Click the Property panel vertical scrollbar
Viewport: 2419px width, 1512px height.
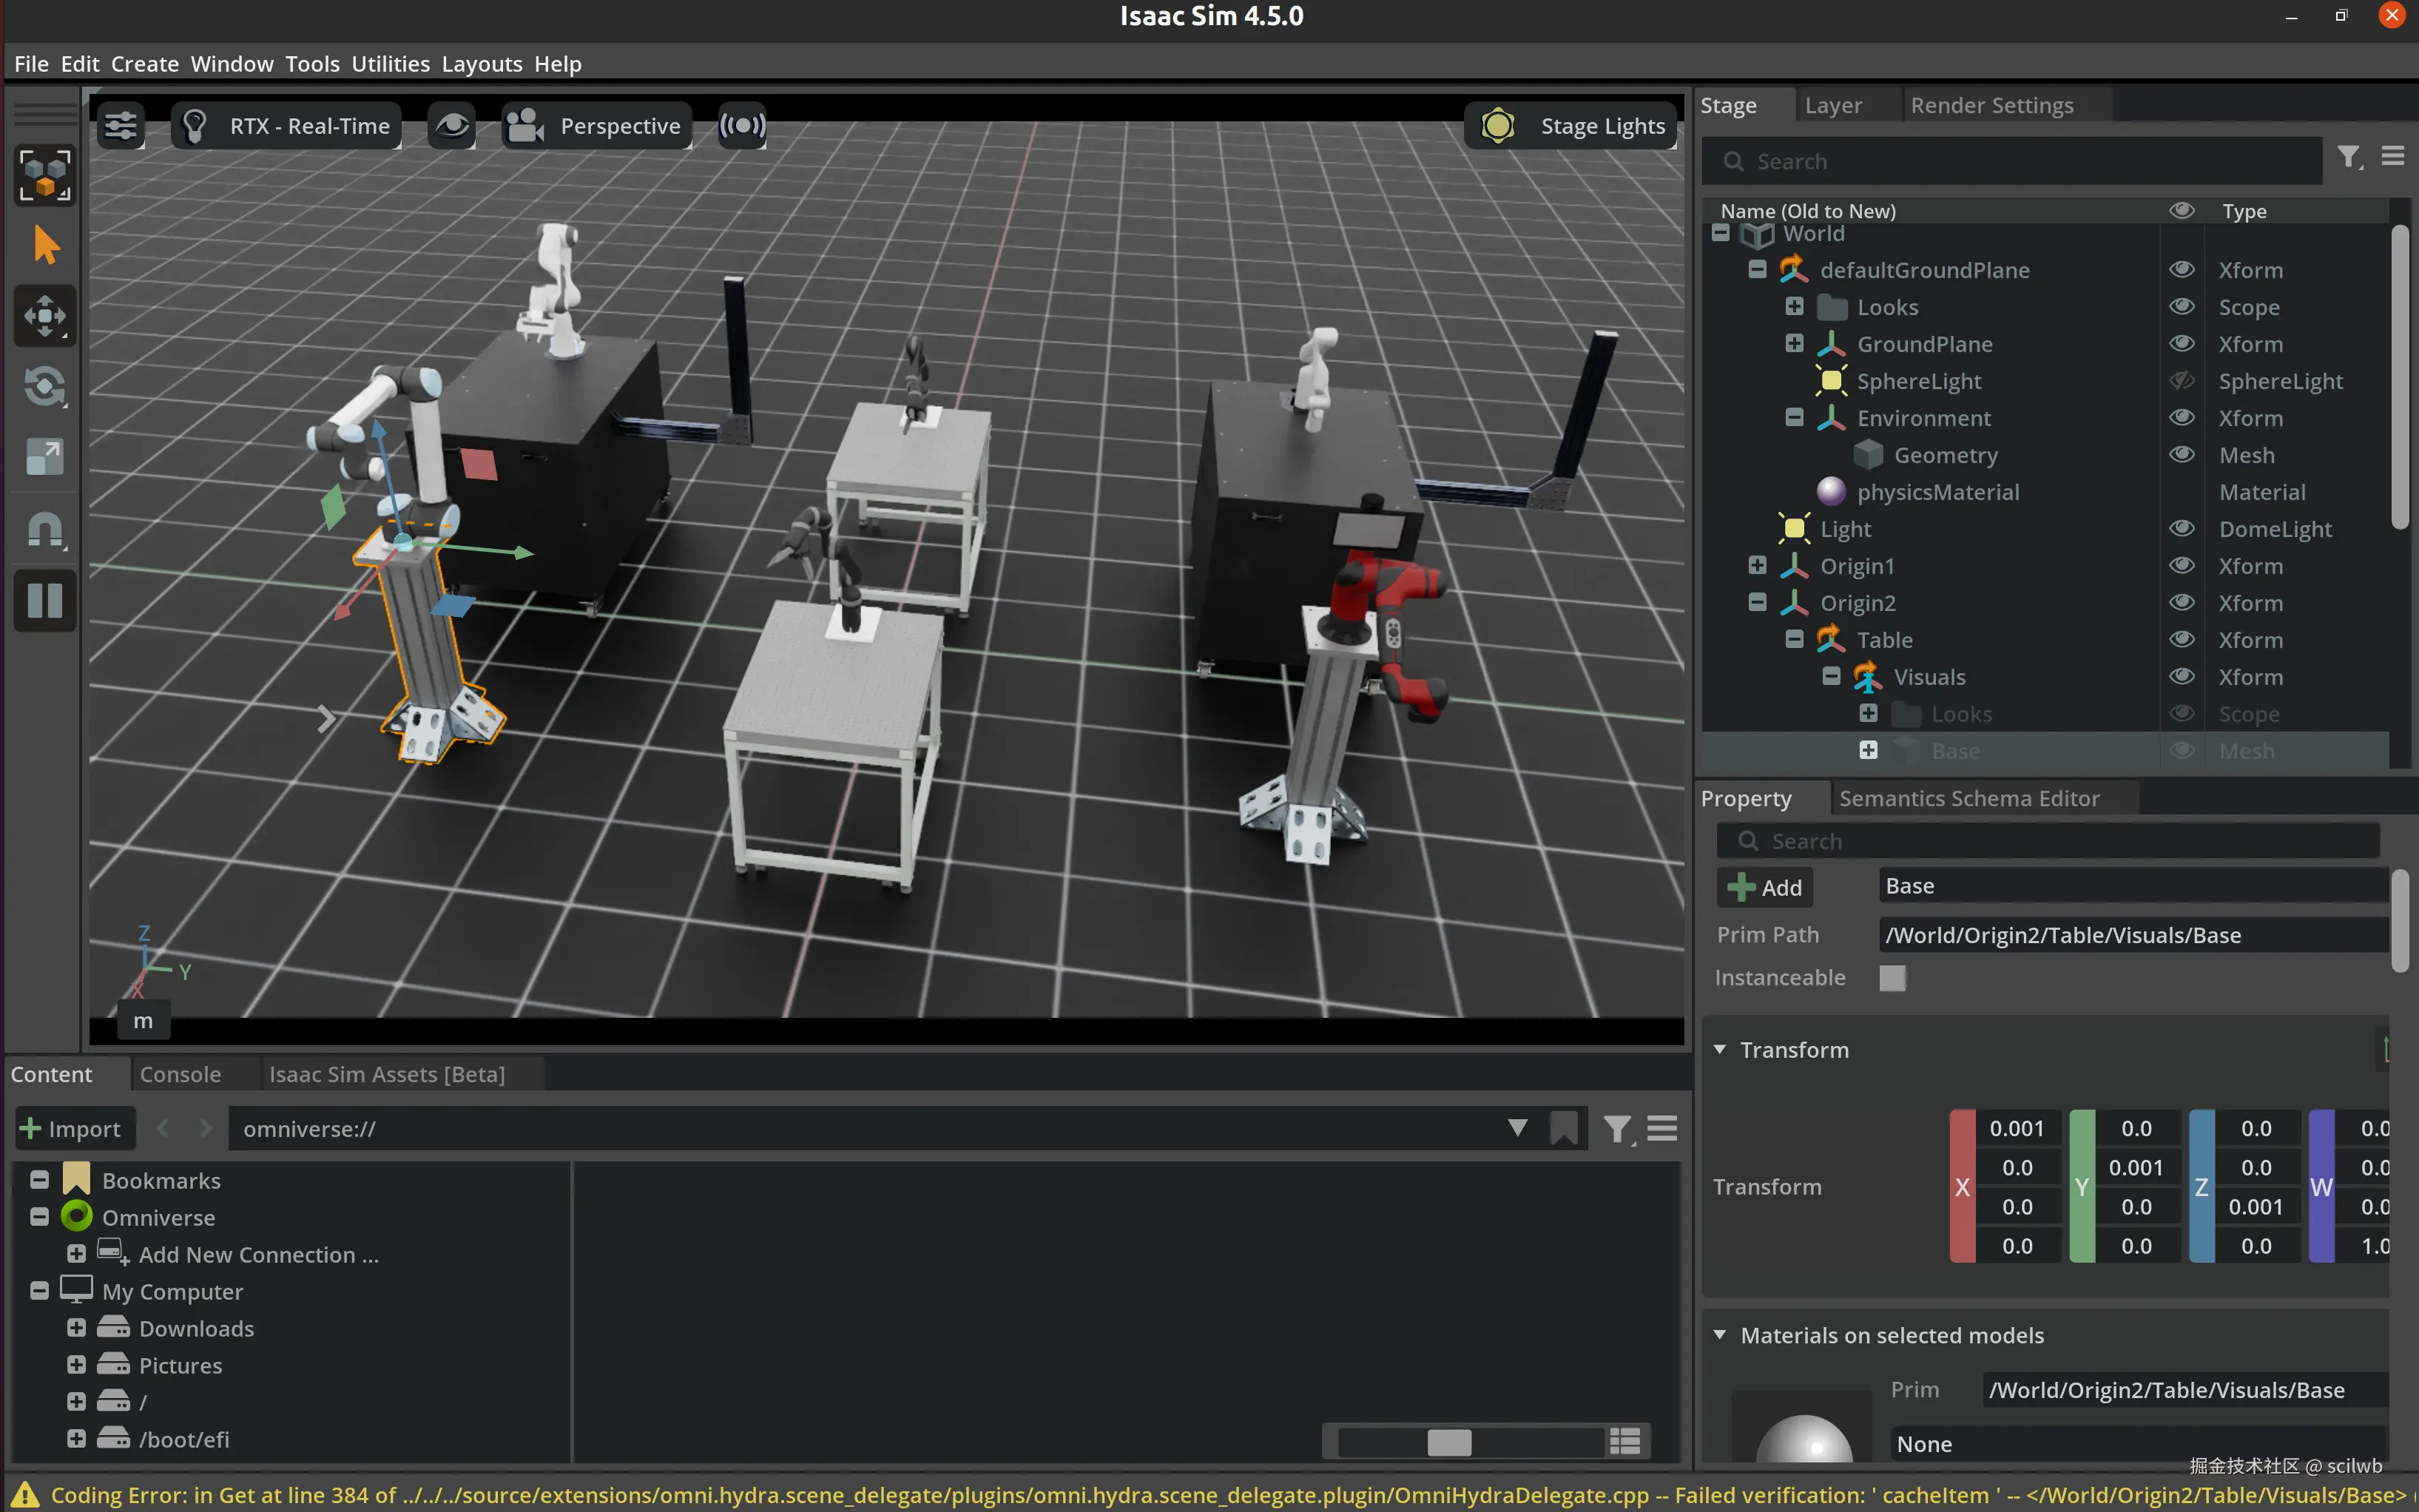2399,920
